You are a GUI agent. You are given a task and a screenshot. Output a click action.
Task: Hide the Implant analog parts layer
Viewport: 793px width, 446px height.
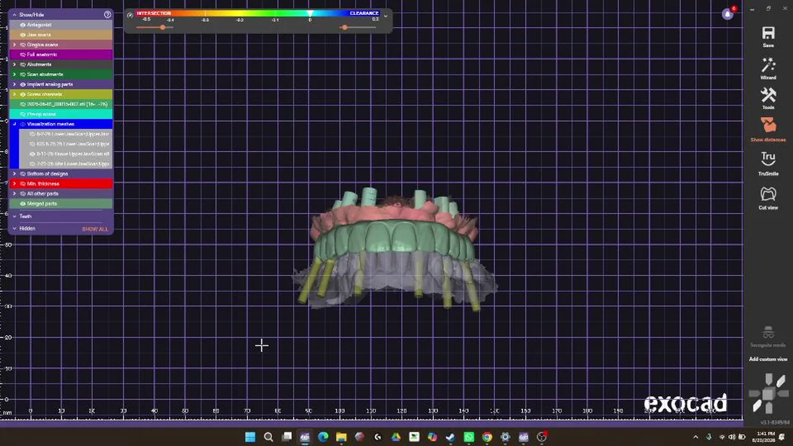pyautogui.click(x=23, y=84)
